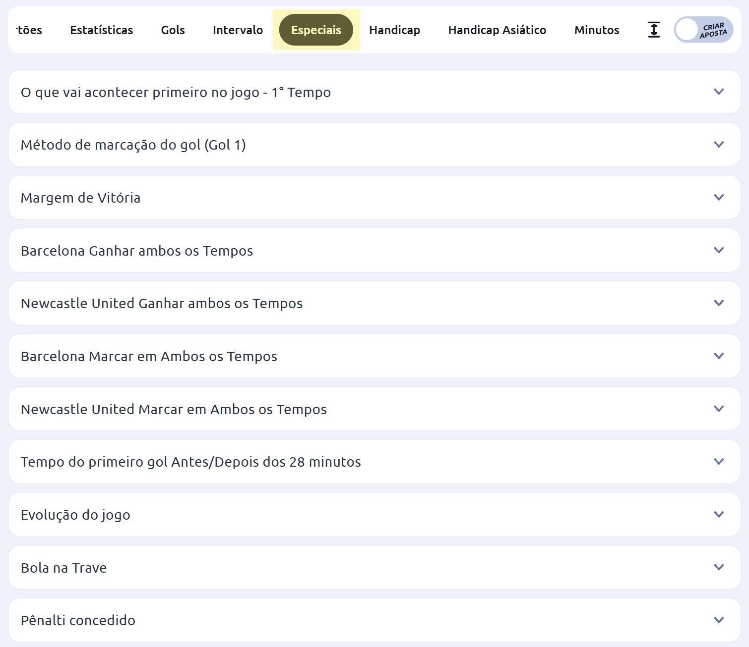Expand chevron for Newcastle United Ganhar ambos os Tempos
Image resolution: width=749 pixels, height=647 pixels.
tap(719, 303)
